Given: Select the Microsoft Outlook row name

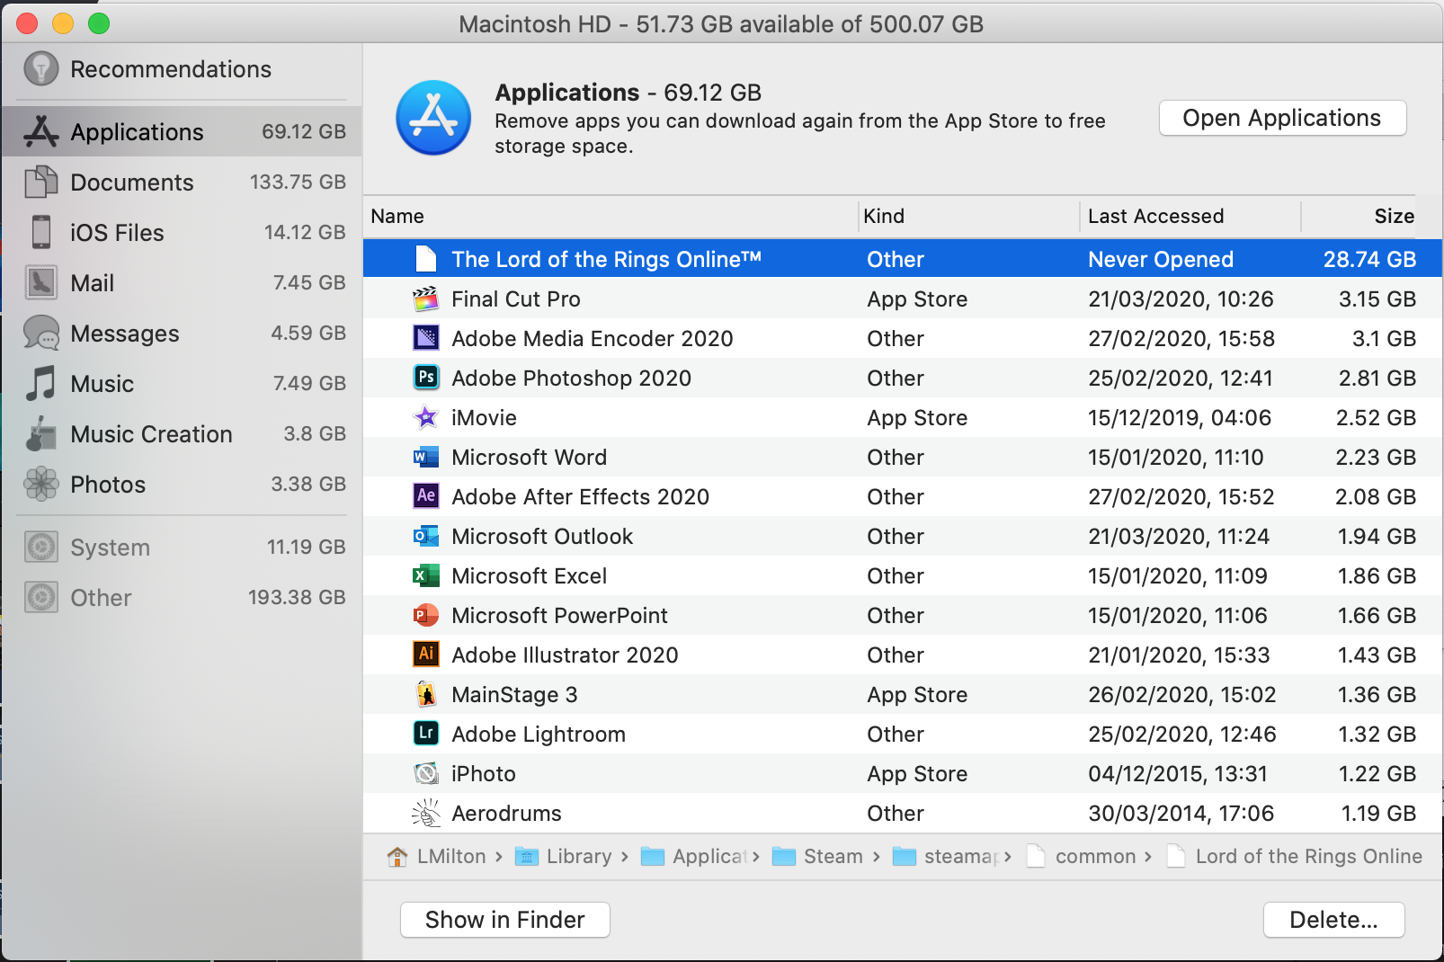Looking at the screenshot, I should click(542, 536).
